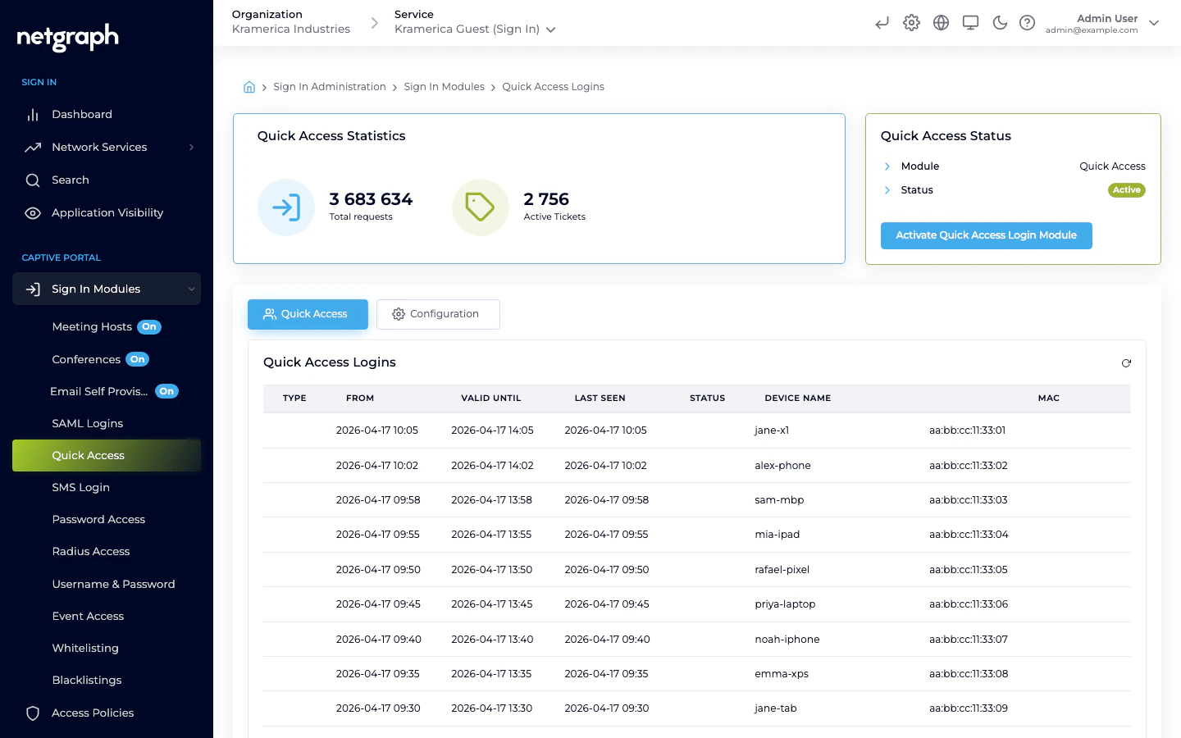This screenshot has width=1181, height=738.
Task: Open the Kramerica Guest service dropdown
Action: (x=550, y=29)
